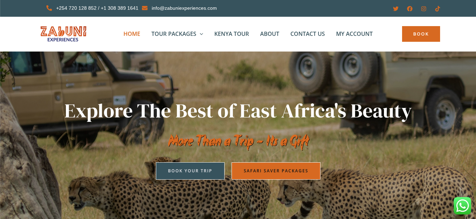Click the phone icon in top bar
The width and height of the screenshot is (476, 219).
49,8
